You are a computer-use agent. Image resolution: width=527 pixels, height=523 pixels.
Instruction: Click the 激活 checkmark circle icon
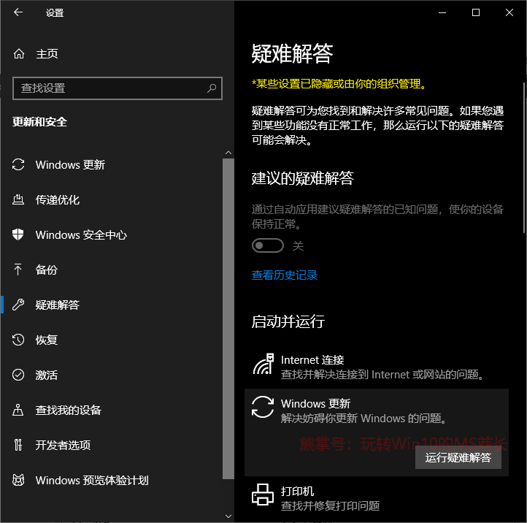(18, 375)
